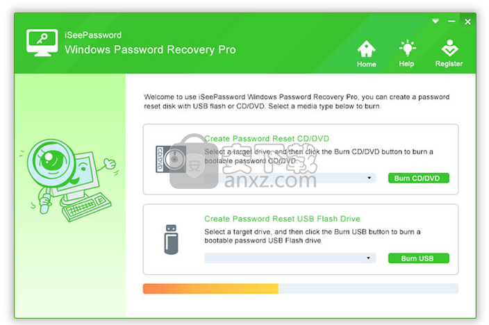Click the Burn USB button

(419, 258)
